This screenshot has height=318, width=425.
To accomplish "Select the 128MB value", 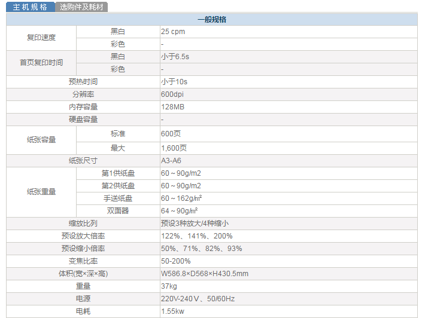I will point(172,107).
